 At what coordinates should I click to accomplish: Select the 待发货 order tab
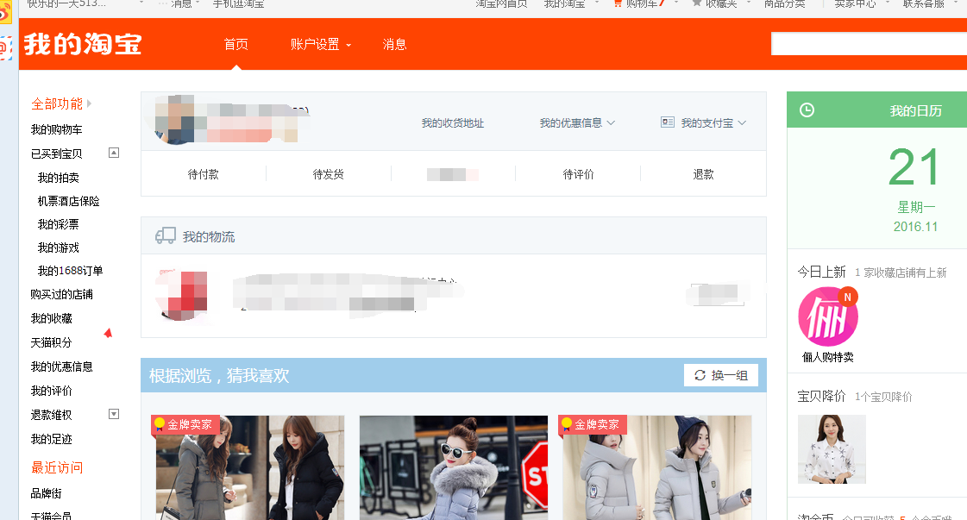[328, 174]
